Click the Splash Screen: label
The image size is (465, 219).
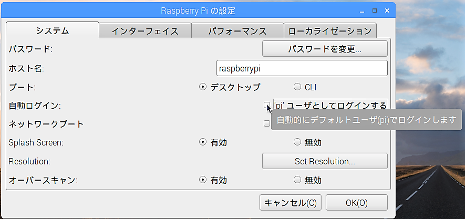tap(36, 142)
